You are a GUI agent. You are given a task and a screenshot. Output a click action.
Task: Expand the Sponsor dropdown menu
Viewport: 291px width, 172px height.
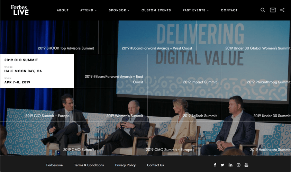[119, 10]
